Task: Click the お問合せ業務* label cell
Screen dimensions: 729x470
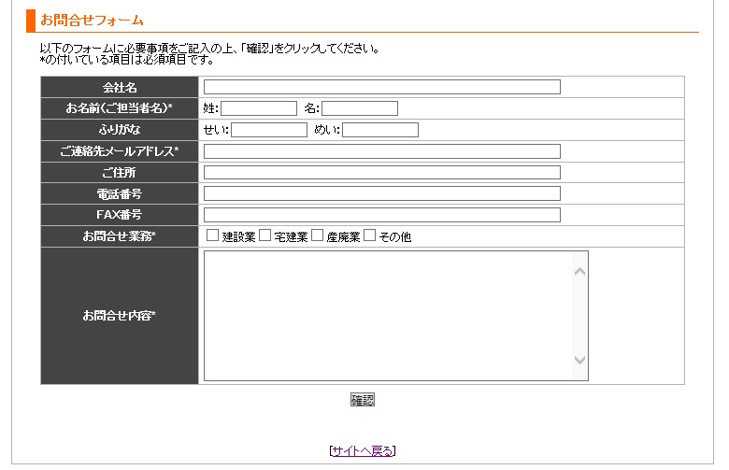Action: click(x=120, y=236)
